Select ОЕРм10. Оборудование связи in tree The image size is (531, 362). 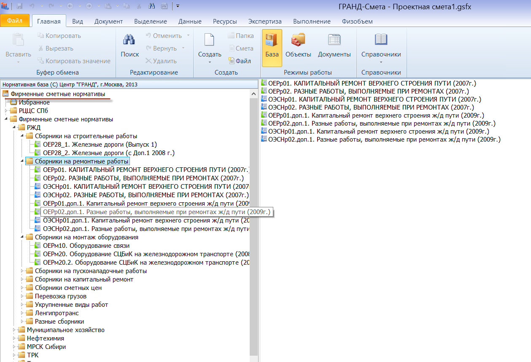86,246
